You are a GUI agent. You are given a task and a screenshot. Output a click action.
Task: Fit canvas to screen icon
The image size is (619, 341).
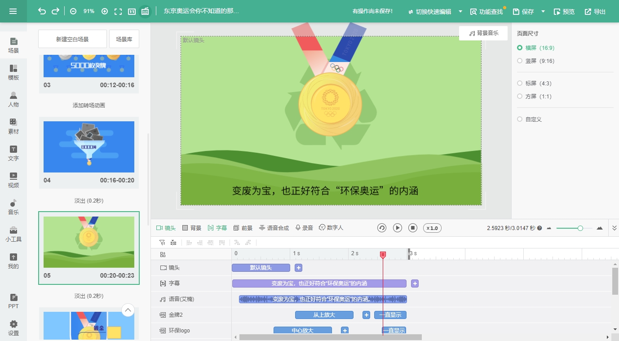118,11
